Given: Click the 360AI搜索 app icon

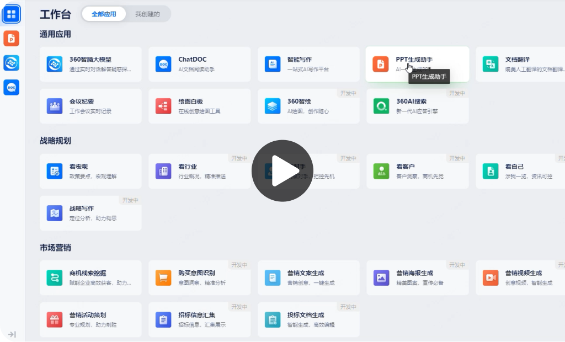Looking at the screenshot, I should click(x=381, y=106).
